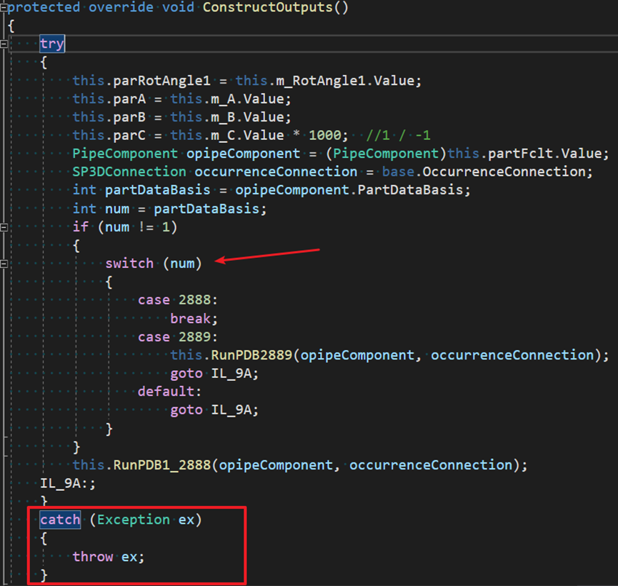Screen dimensions: 618x586
Task: Click the 'SP3DConnection' type name
Action: [x=129, y=172]
